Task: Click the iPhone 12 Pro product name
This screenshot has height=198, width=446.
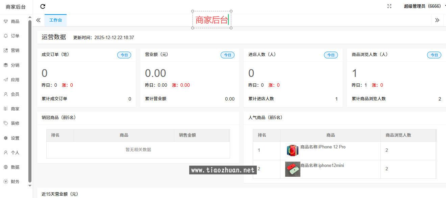Action: pyautogui.click(x=323, y=147)
